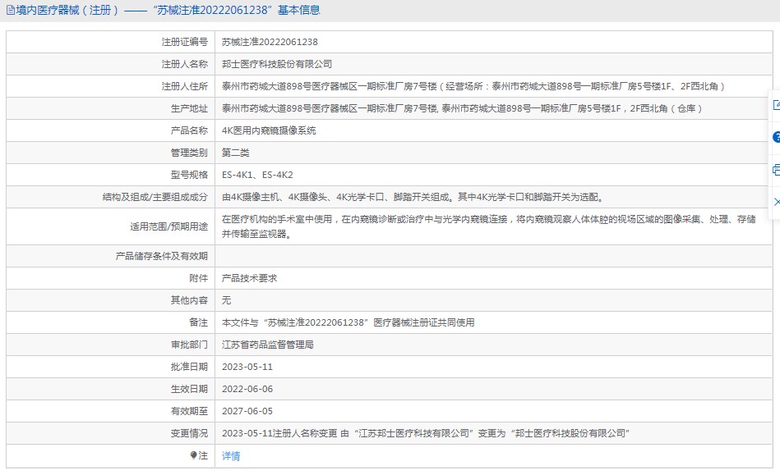The height and width of the screenshot is (475, 780).
Task: Click the management category value 第二类
Action: tap(235, 153)
